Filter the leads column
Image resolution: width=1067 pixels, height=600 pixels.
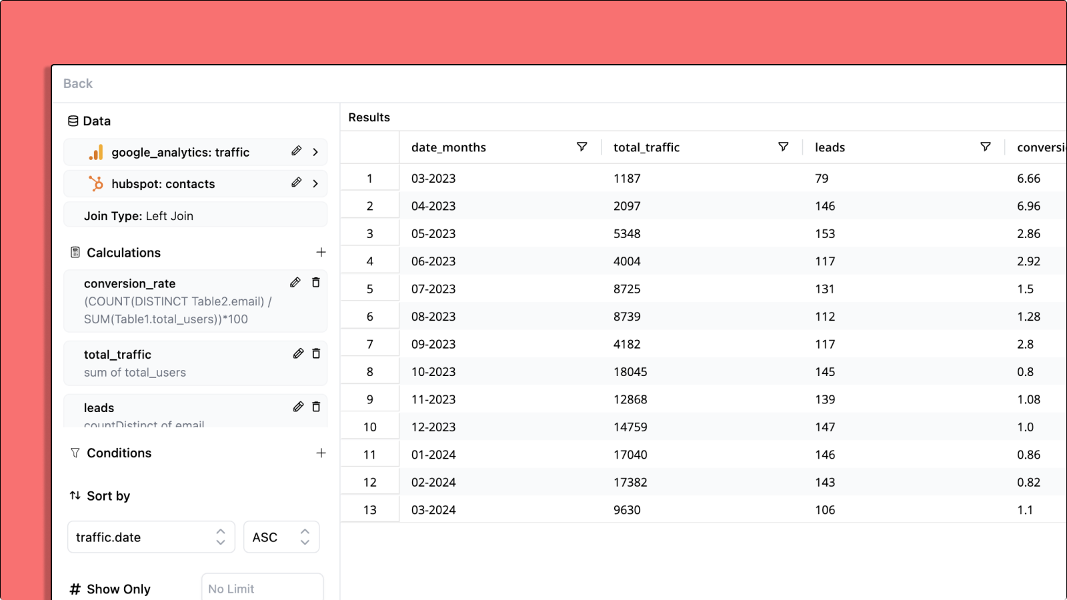[x=985, y=147]
